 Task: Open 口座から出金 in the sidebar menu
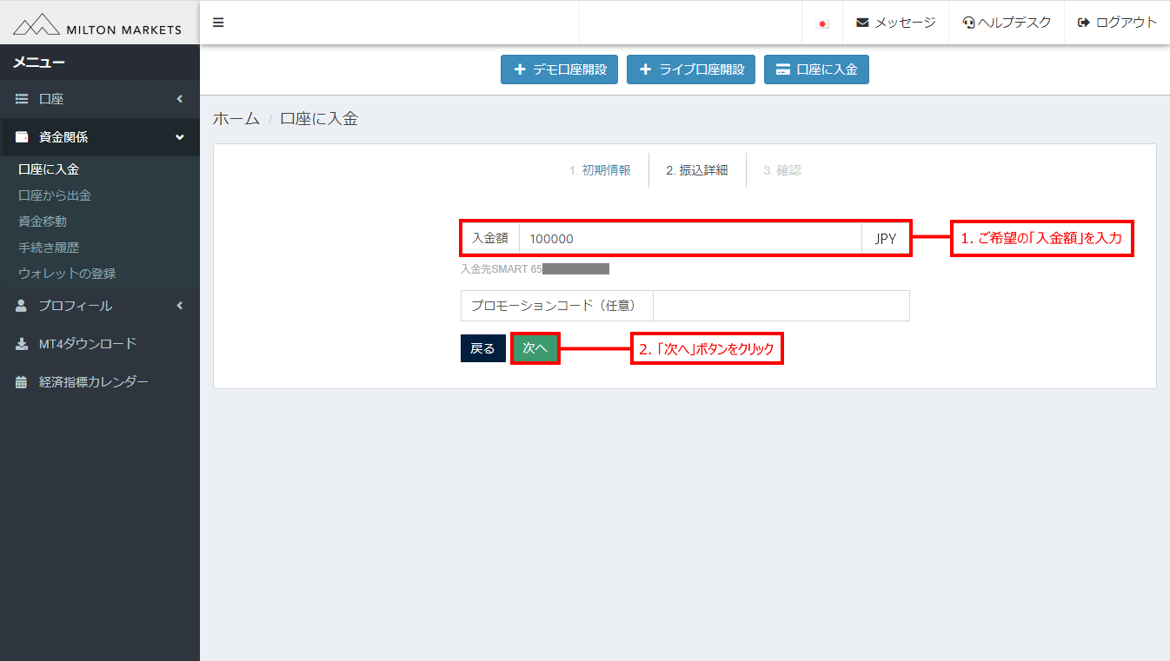tap(54, 195)
